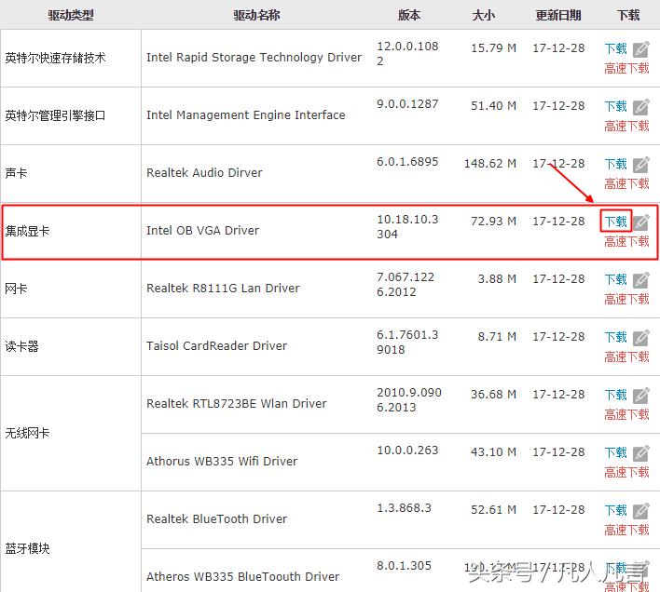Click the 版本 column header
The image size is (660, 592).
(x=409, y=15)
